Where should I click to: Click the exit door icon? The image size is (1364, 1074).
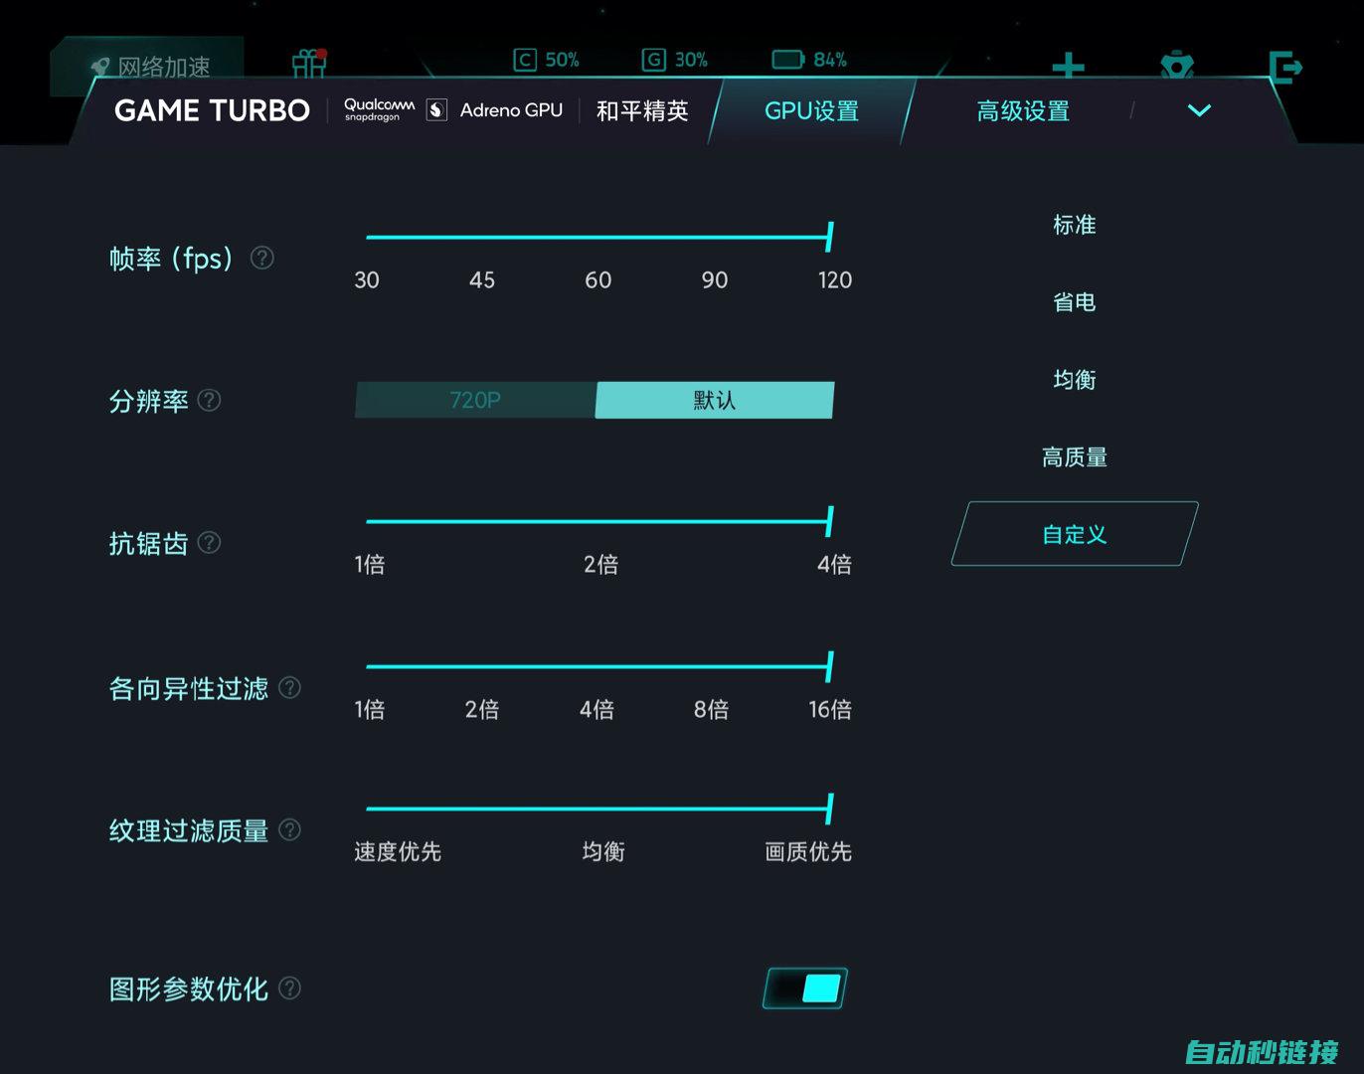1285,67
